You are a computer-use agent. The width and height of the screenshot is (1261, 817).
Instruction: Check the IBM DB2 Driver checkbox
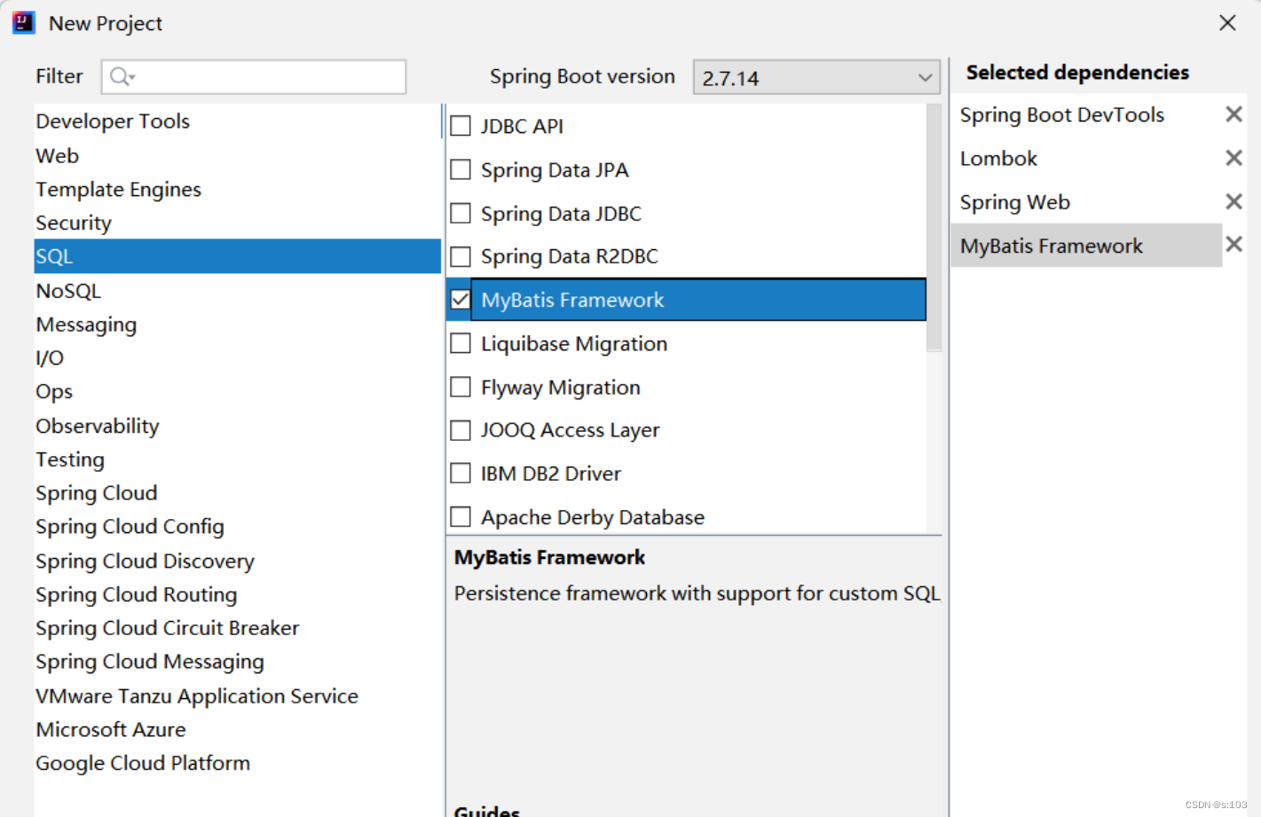461,474
